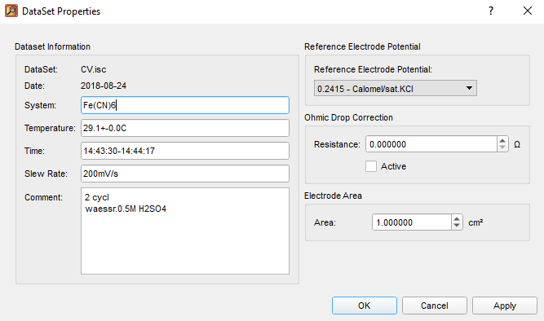Enable the Active ohmic drop checkbox
The height and width of the screenshot is (321, 544).
[371, 166]
